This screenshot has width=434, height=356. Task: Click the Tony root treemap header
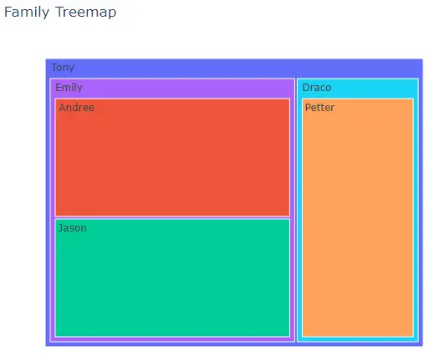pos(234,69)
